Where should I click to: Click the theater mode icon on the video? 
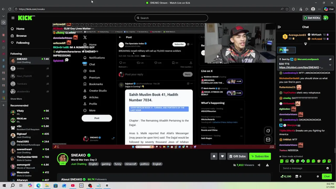pyautogui.click(x=268, y=131)
